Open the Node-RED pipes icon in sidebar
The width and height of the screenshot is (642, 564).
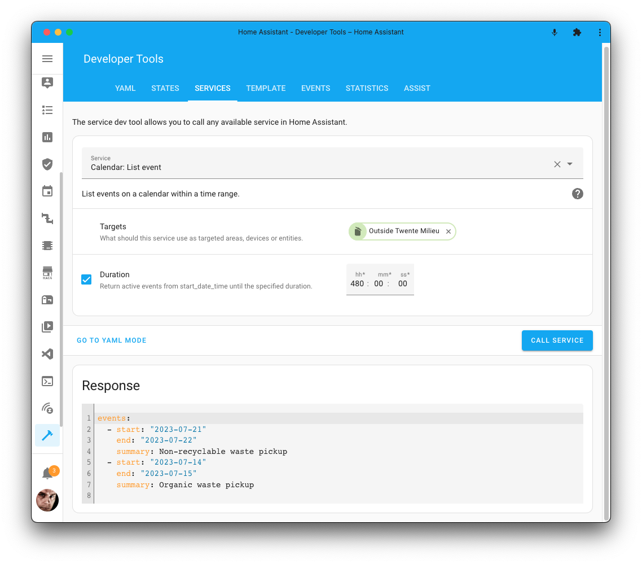coord(47,218)
